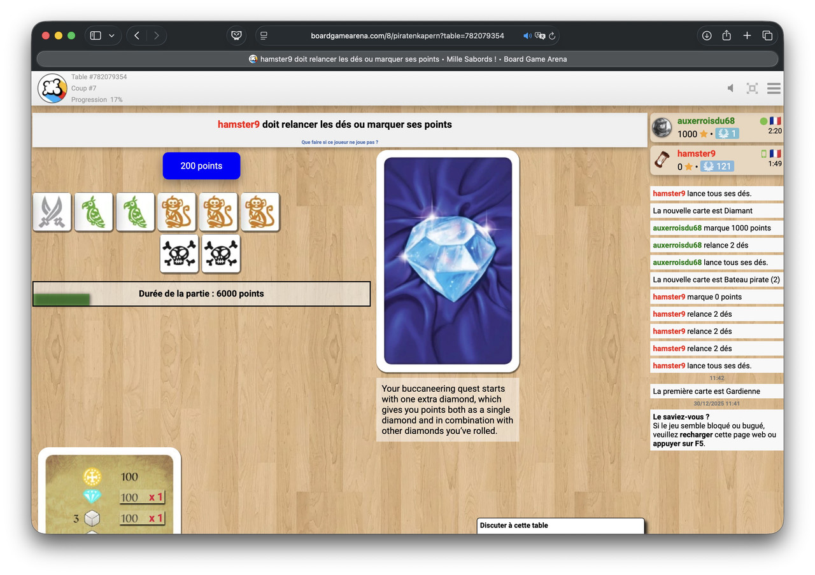Click the second skull die
Screen dimensions: 815x575
221,253
